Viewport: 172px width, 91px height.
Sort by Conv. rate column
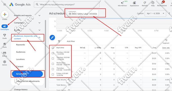click(166, 48)
